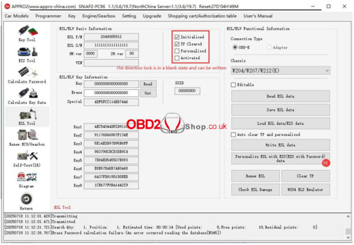Open the EIS Tool icon
Image resolution: width=354 pixels, height=245 pixels.
click(27, 55)
